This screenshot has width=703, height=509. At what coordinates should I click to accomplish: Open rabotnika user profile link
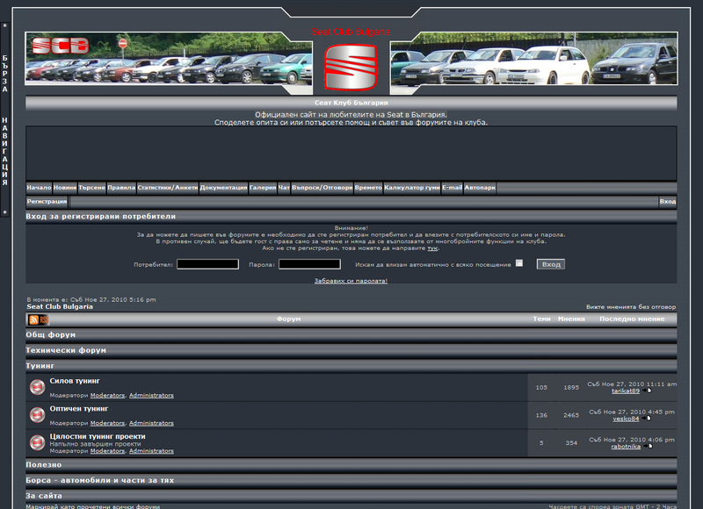[x=626, y=447]
